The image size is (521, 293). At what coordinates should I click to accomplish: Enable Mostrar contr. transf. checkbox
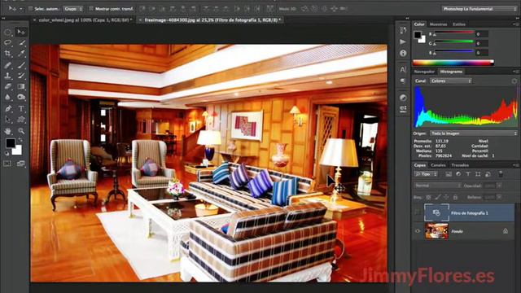pyautogui.click(x=91, y=9)
